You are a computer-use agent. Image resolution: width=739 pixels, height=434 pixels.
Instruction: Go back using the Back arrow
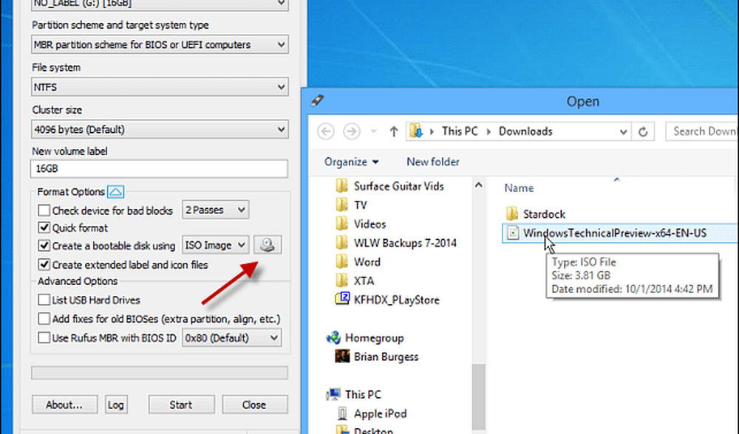326,131
